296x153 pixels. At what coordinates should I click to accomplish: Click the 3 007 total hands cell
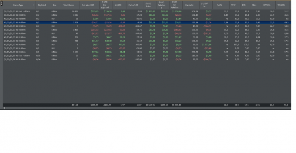[x=76, y=15]
